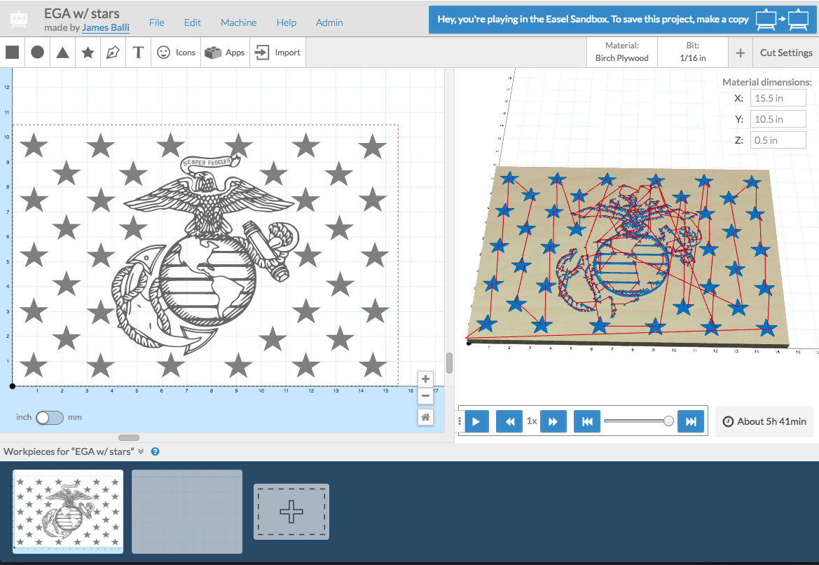This screenshot has width=819, height=565.
Task: Open James Balli's profile link
Action: click(x=106, y=28)
